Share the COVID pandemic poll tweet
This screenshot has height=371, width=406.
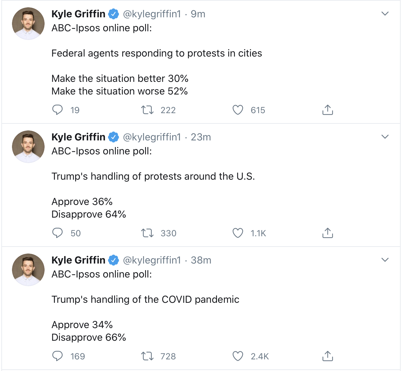click(327, 356)
